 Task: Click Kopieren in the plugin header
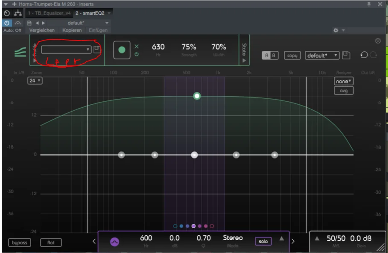[72, 30]
